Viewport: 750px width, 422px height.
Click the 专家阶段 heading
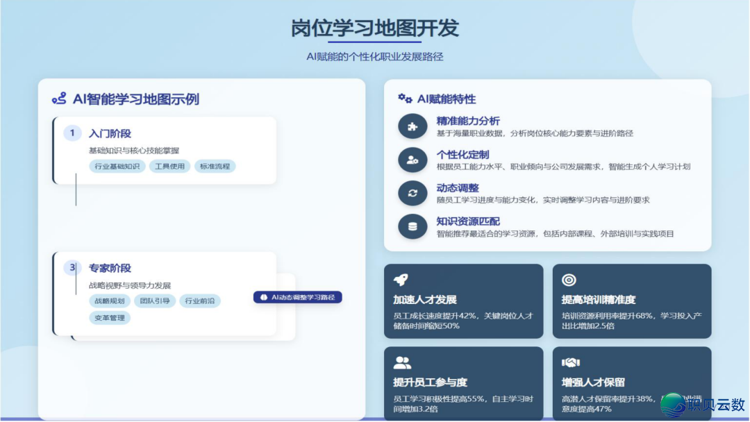pos(110,268)
